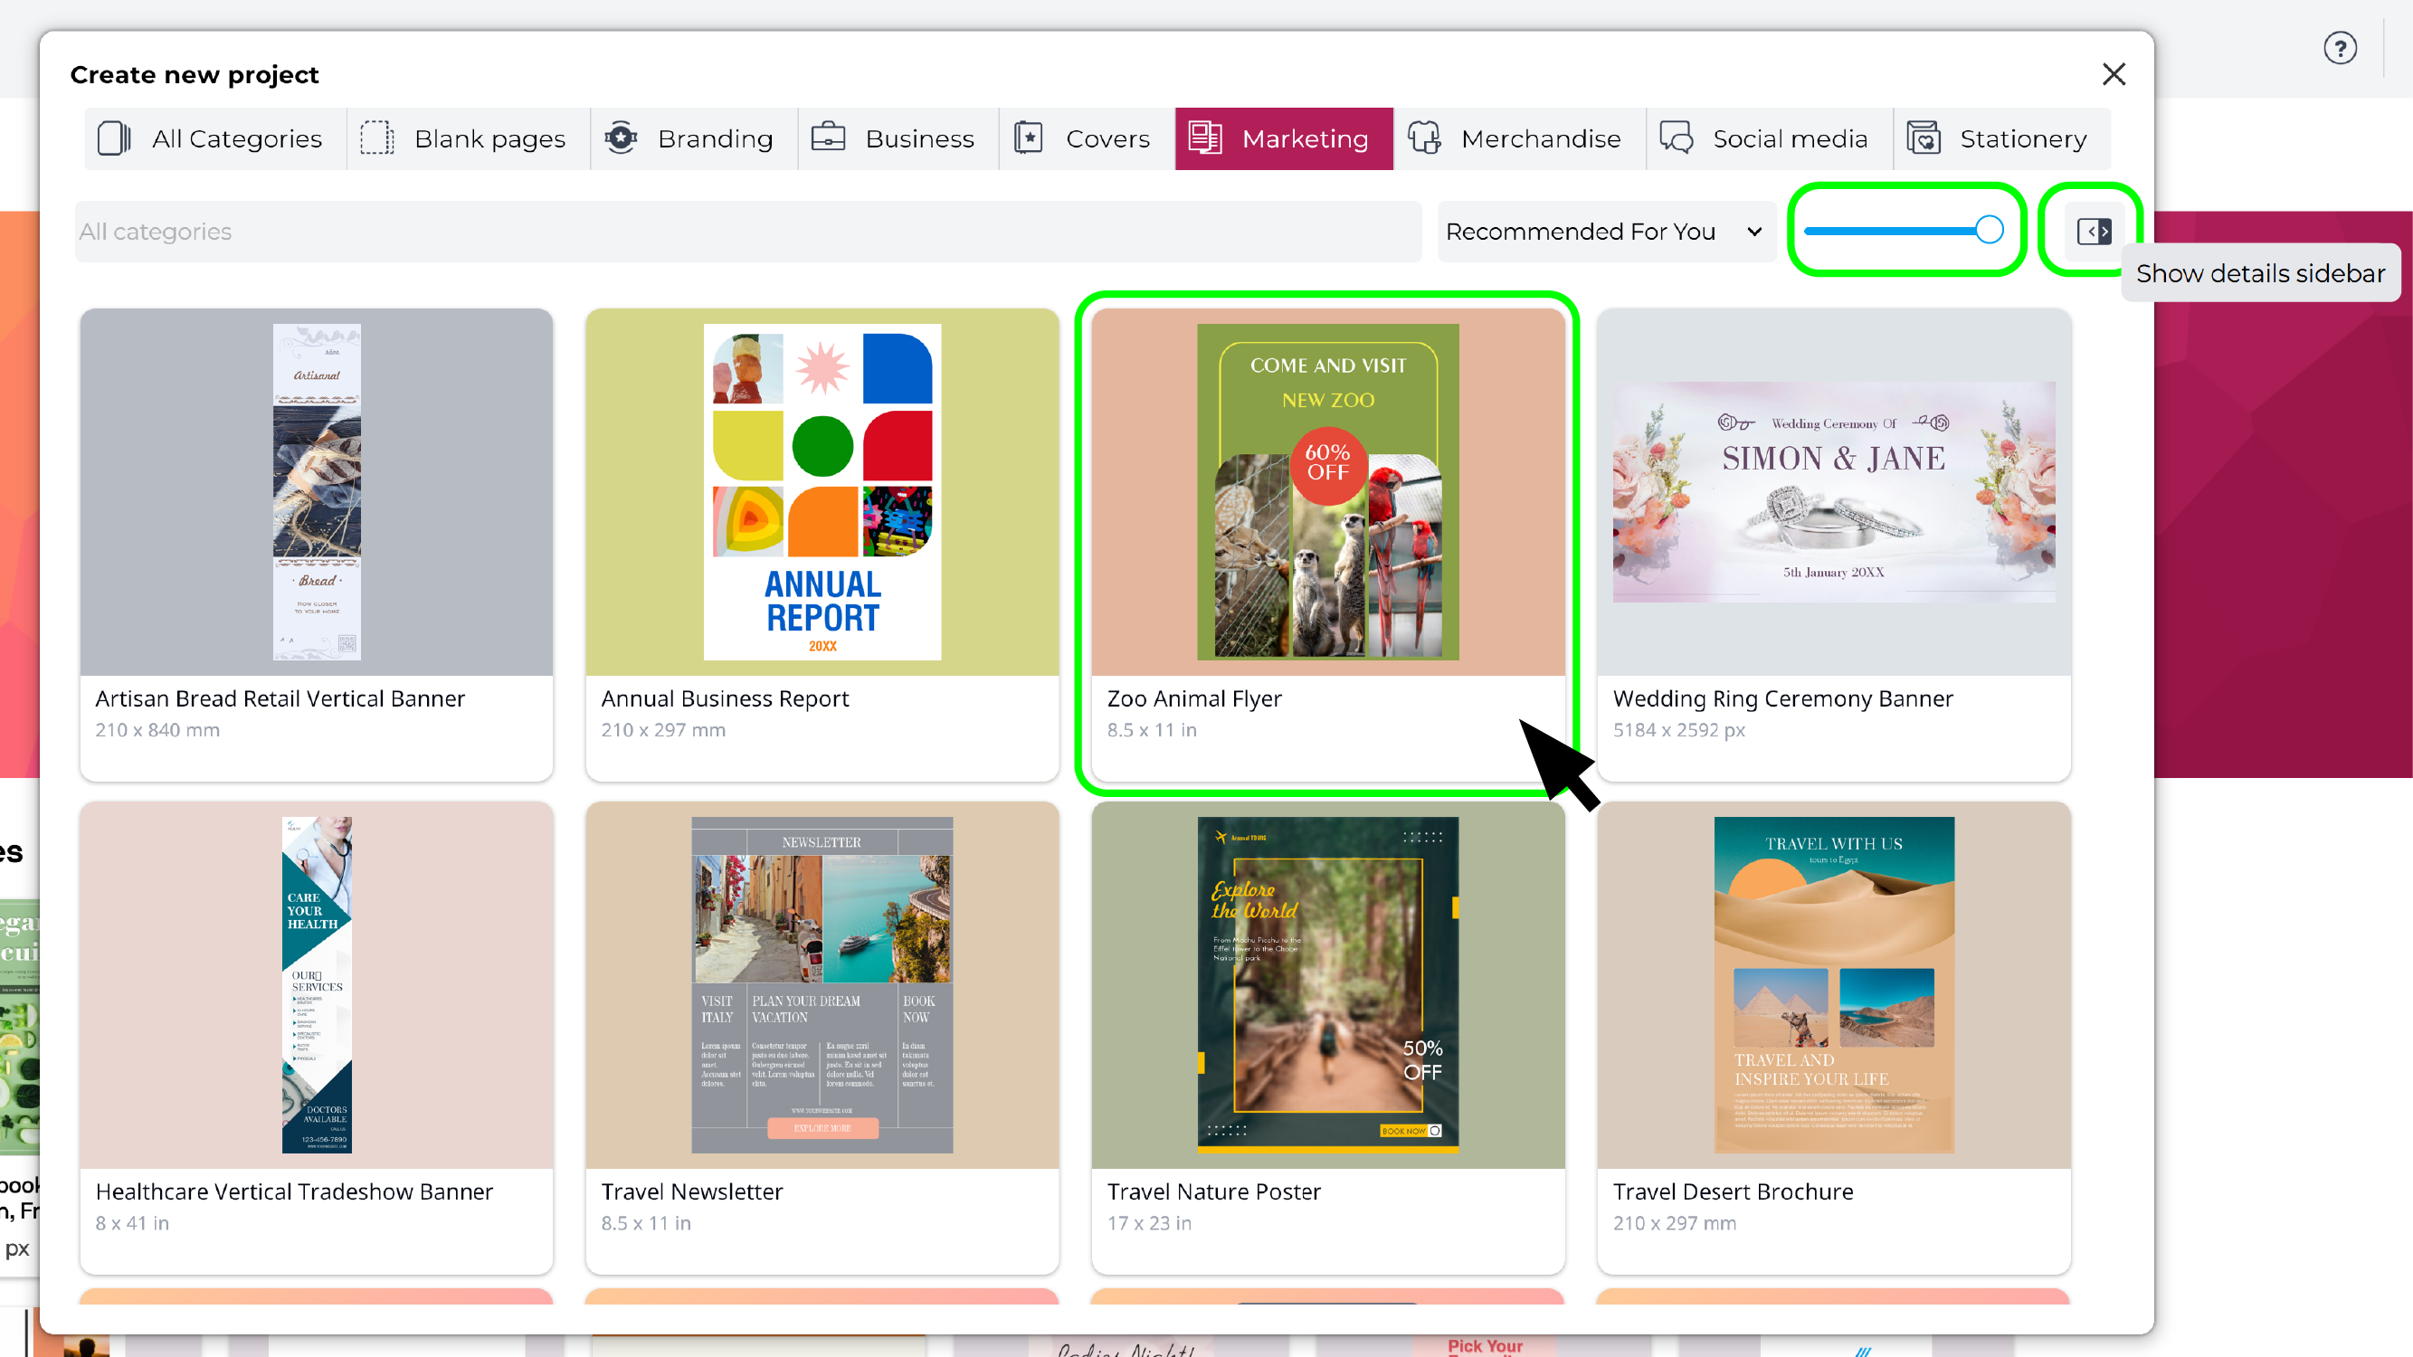Click the "Travel Newsletter" title text
This screenshot has width=2413, height=1357.
coord(692,1191)
